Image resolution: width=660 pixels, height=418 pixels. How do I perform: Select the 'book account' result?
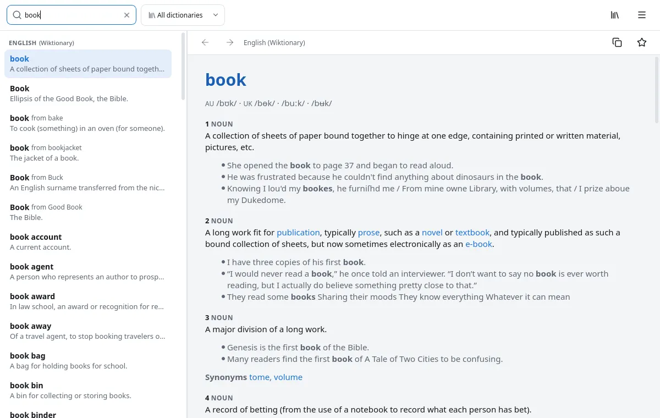pyautogui.click(x=88, y=242)
